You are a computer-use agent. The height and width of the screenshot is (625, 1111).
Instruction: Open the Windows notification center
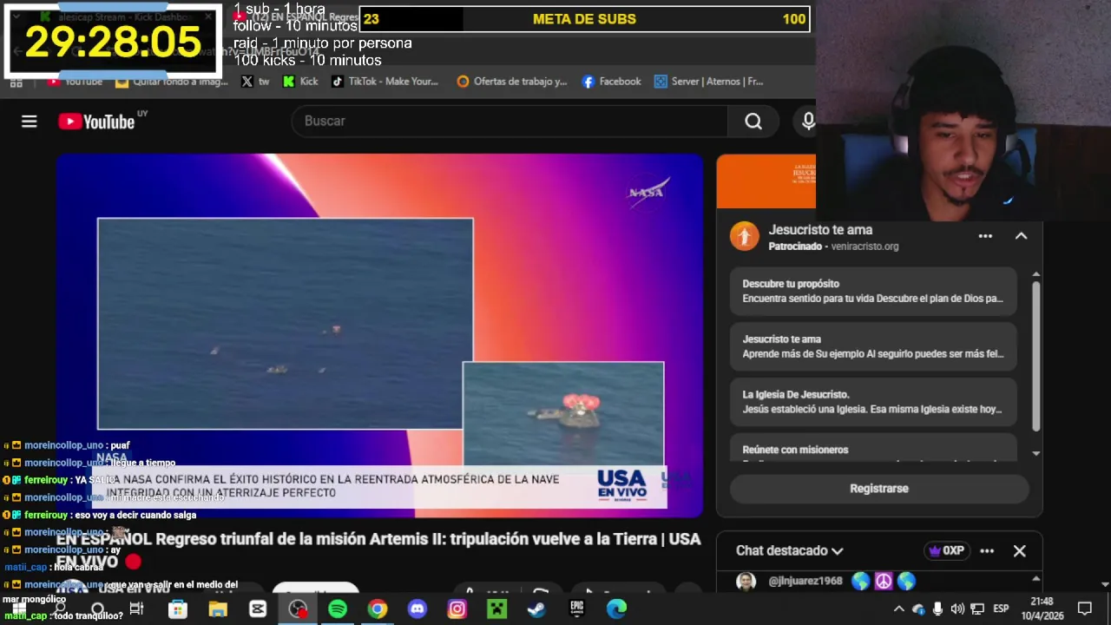1084,609
